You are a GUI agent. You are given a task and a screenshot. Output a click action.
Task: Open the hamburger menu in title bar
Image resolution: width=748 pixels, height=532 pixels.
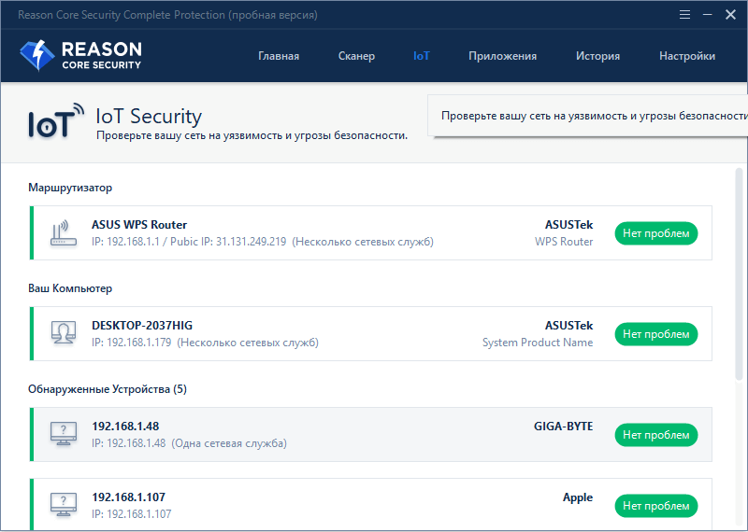tap(684, 15)
